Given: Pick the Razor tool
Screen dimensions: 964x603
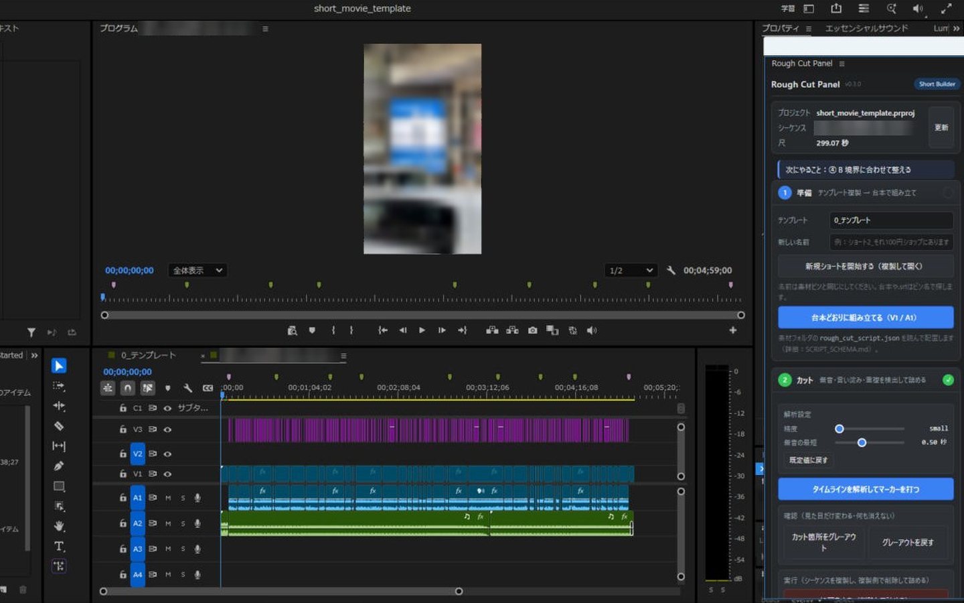Looking at the screenshot, I should (x=59, y=426).
